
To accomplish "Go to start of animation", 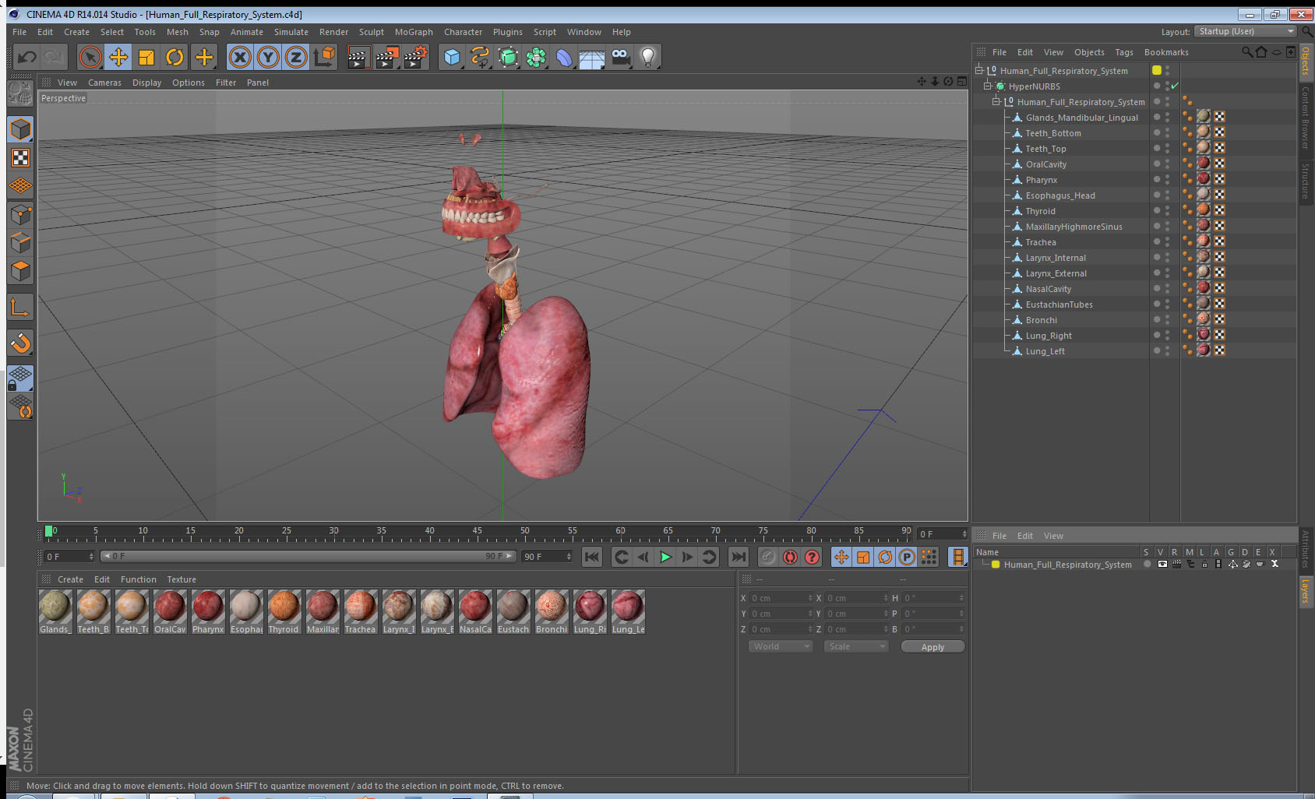I will tap(592, 557).
